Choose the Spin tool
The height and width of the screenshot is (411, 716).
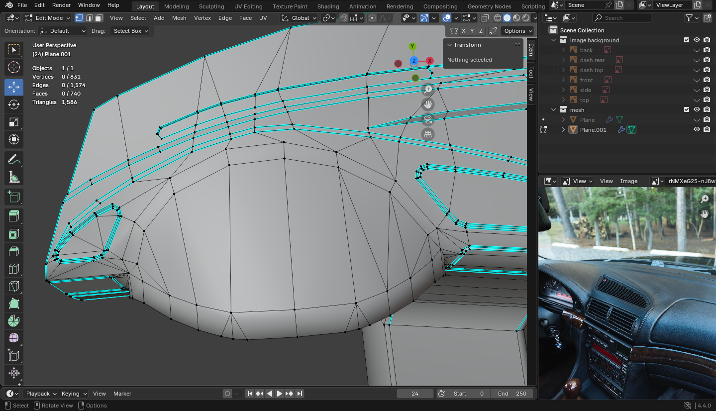click(14, 321)
